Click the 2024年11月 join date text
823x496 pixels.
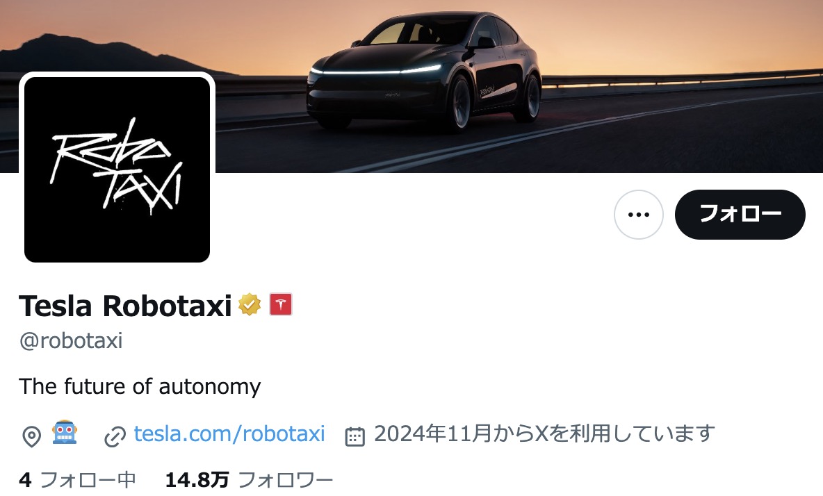coord(544,433)
